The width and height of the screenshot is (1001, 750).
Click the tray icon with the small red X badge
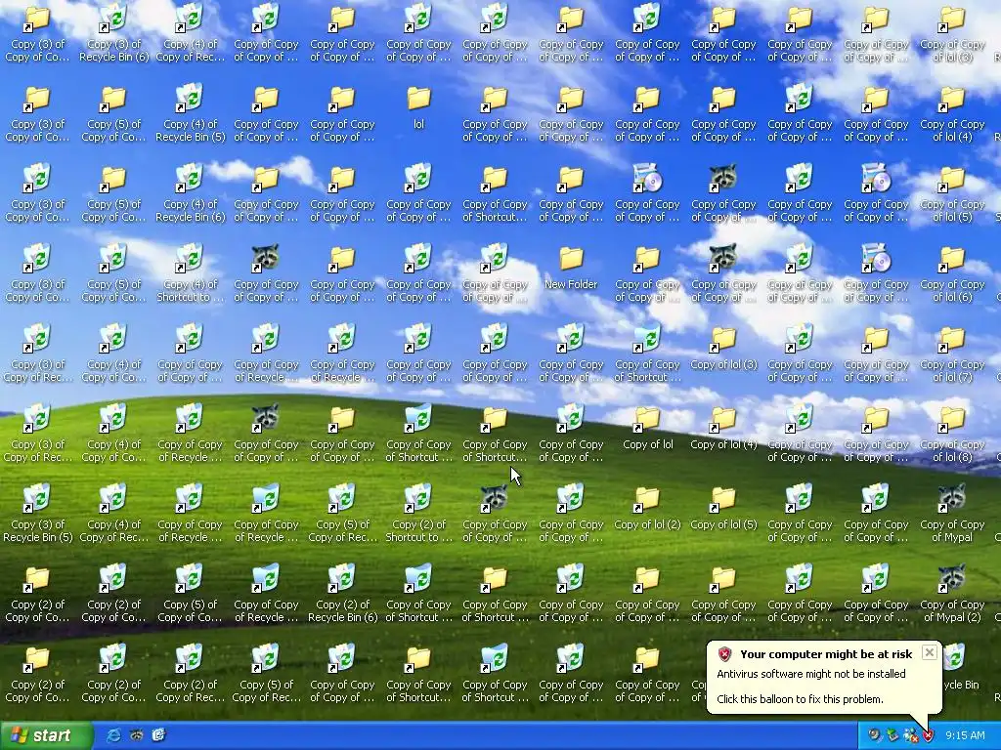910,735
